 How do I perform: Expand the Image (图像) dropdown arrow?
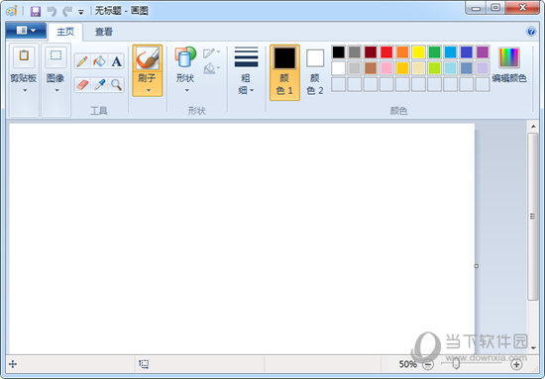pyautogui.click(x=56, y=91)
